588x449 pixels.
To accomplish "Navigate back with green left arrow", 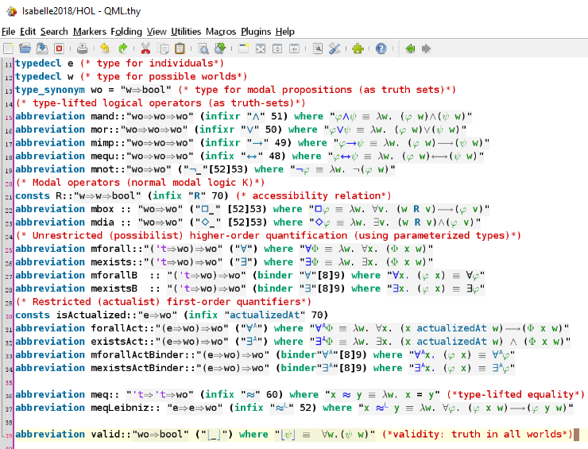I will pos(410,48).
